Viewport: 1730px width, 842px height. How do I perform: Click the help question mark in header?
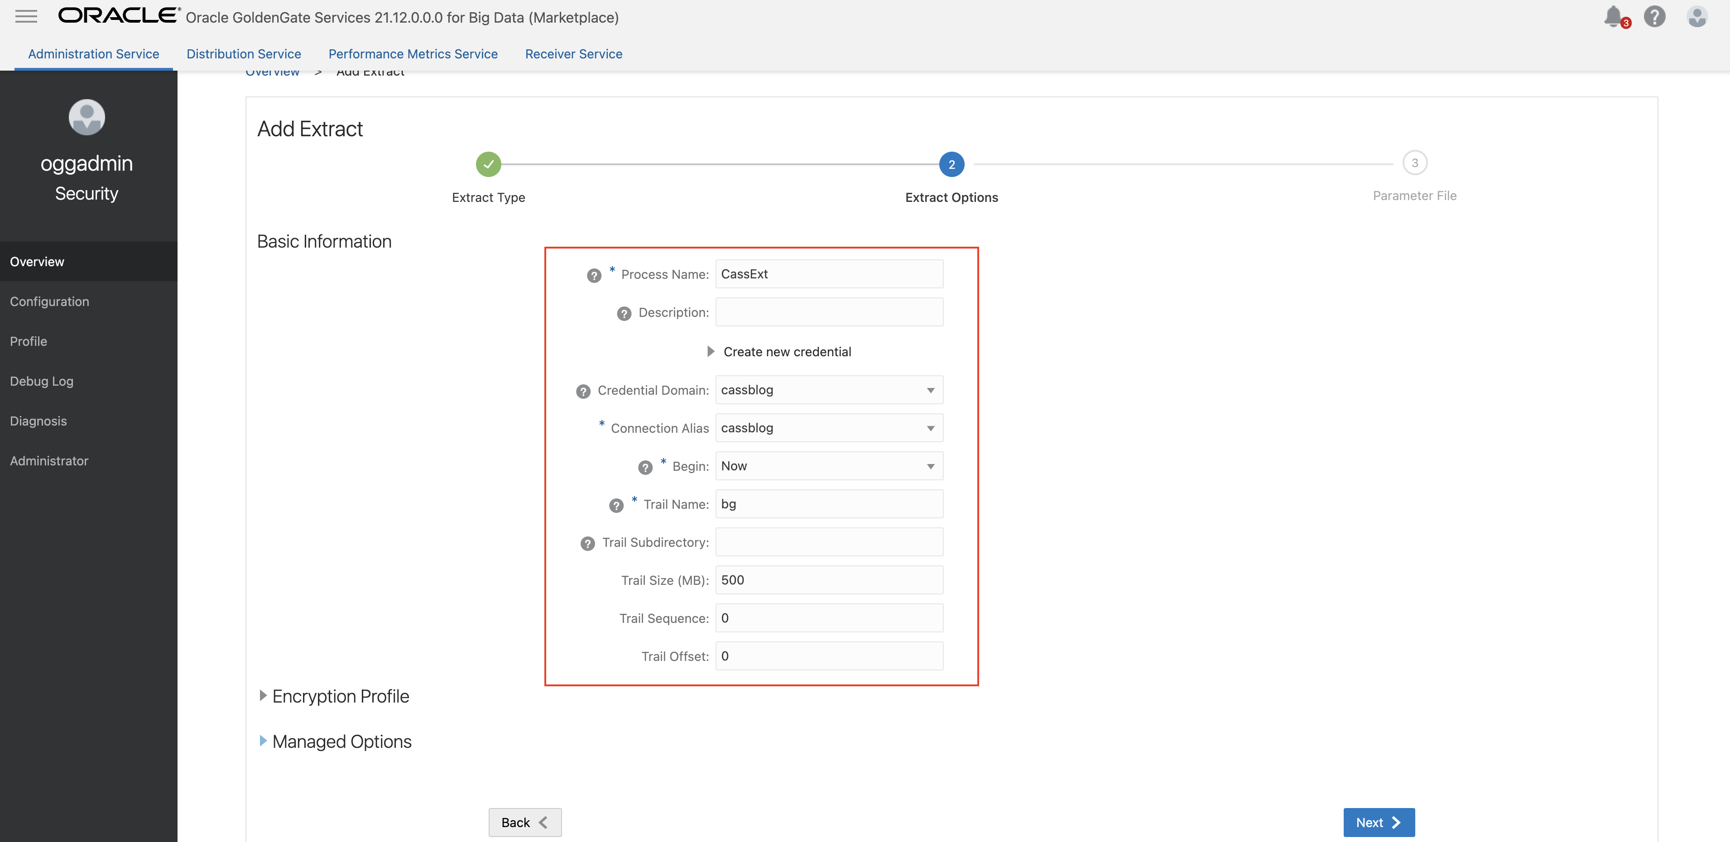click(x=1655, y=16)
